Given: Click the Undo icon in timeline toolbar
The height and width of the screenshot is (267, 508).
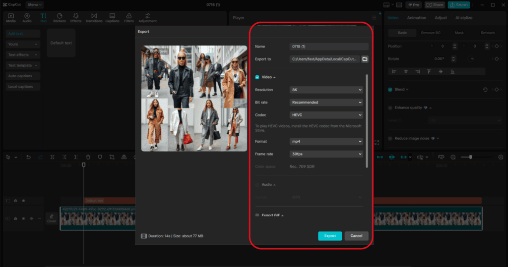Looking at the screenshot, I should [x=28, y=157].
